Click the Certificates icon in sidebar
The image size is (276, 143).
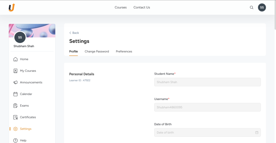tap(15, 117)
